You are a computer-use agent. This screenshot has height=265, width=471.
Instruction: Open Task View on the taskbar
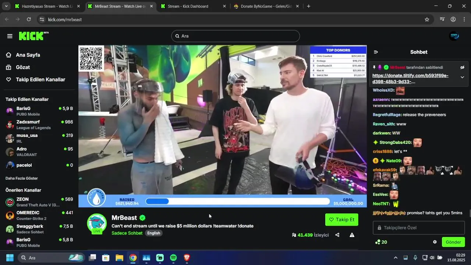(92, 258)
